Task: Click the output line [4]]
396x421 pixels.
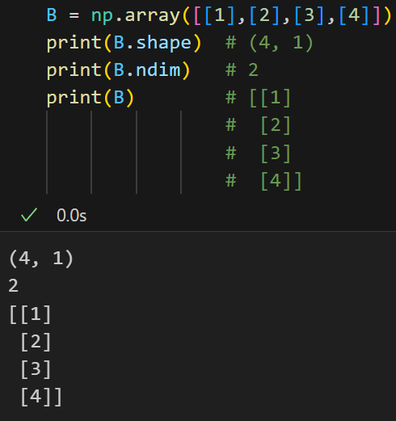Action: click(41, 397)
